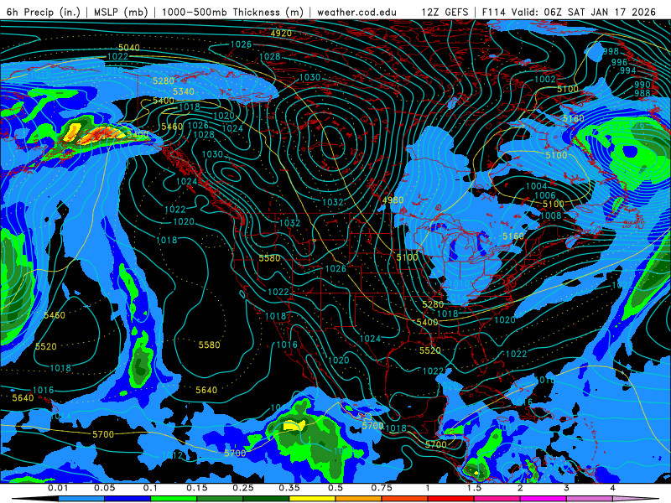Click the '12Z GEFS' model run label

[x=445, y=12]
